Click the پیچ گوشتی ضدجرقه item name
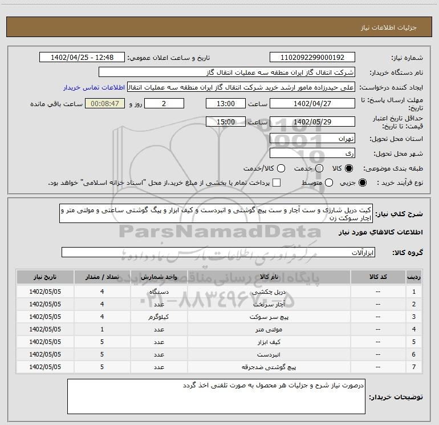The width and height of the screenshot is (439, 425). (x=269, y=367)
